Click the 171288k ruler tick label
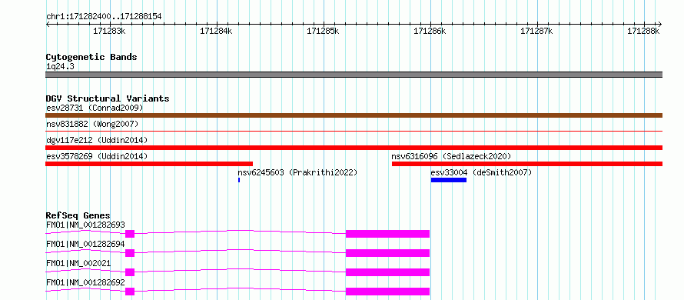684x300 pixels. coord(644,31)
